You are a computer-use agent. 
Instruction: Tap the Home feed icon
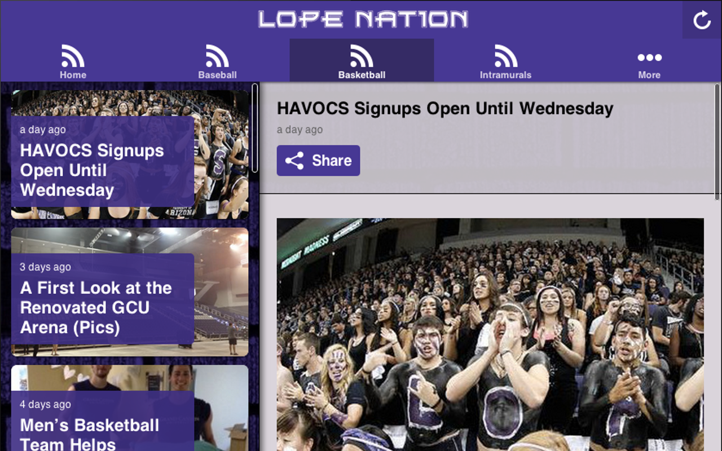[73, 56]
